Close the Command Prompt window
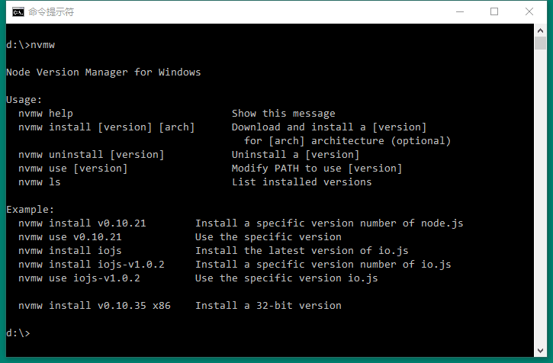 529,12
